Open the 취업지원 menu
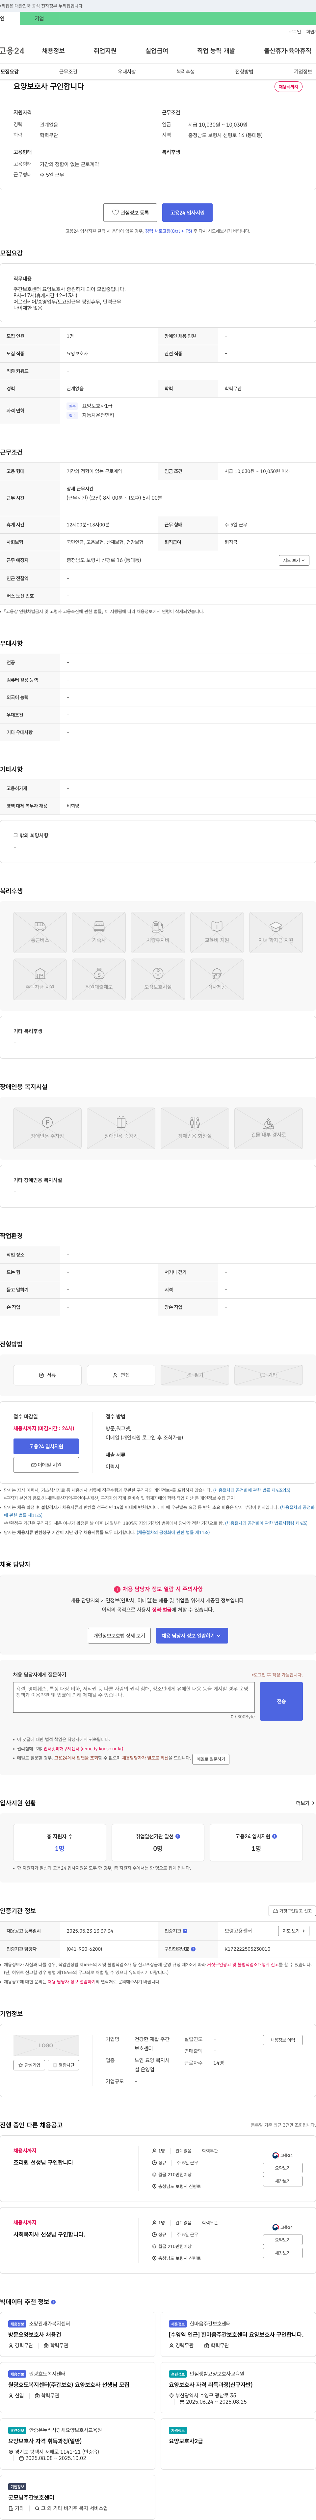316x2520 pixels. coord(105,51)
